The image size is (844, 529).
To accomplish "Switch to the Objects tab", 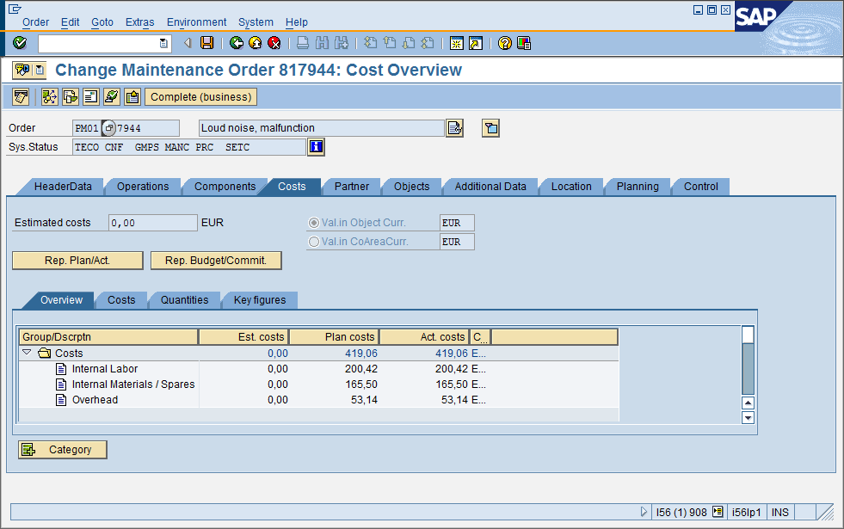I will [412, 186].
